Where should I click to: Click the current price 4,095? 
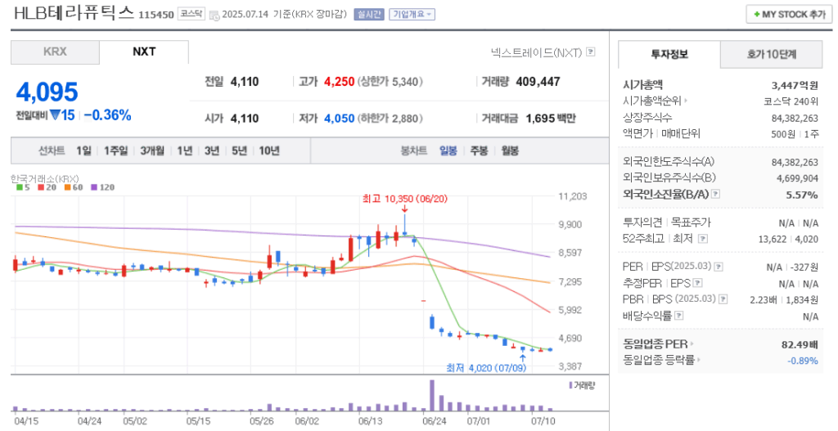click(x=47, y=92)
